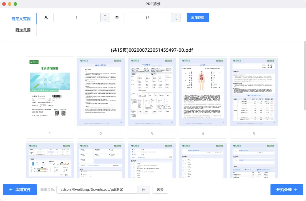
Task: Select page 5 thumbnail
Action: [254, 97]
